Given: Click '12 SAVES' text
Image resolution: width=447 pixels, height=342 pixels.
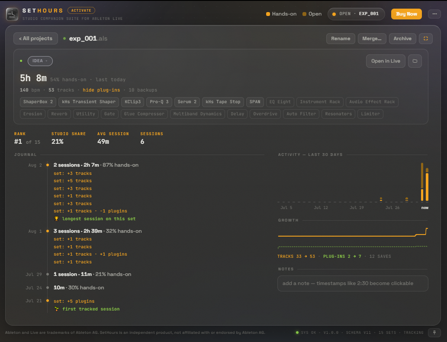Looking at the screenshot, I should coord(380,256).
